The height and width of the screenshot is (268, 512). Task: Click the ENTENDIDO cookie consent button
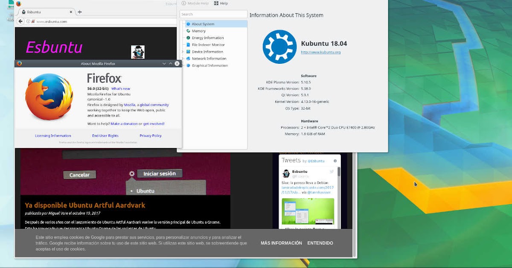320,243
